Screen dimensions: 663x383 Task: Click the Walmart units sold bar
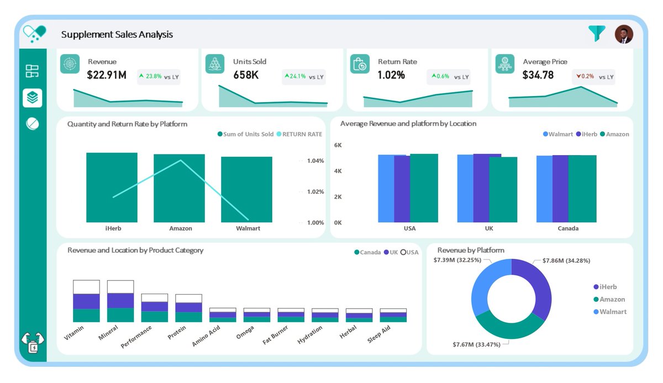pyautogui.click(x=246, y=189)
